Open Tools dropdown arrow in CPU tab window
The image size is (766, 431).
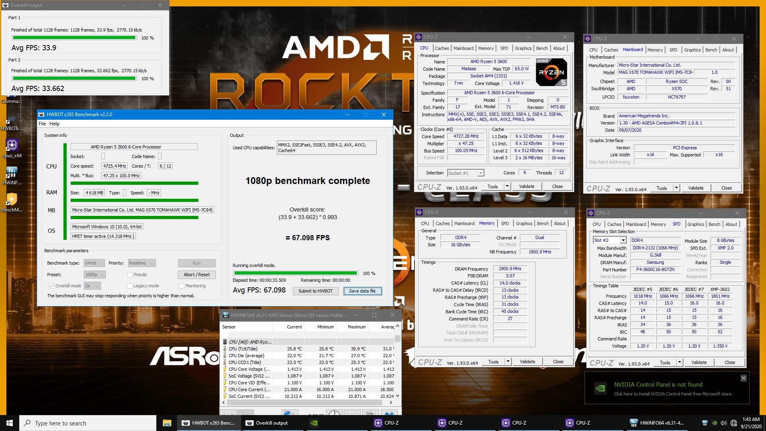click(x=507, y=186)
